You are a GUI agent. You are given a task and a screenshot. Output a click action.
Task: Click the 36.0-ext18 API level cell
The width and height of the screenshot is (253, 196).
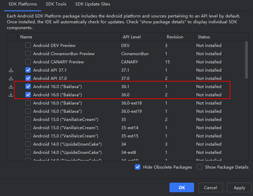pyautogui.click(x=131, y=103)
